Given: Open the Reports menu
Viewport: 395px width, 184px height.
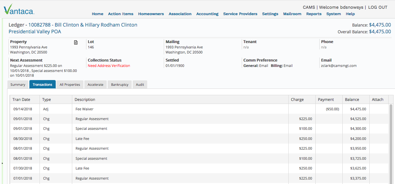Looking at the screenshot, I should [x=314, y=14].
